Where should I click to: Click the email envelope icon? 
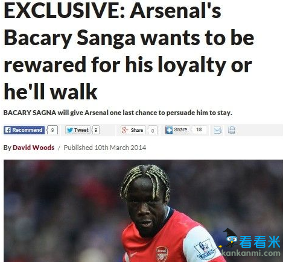click(217, 130)
